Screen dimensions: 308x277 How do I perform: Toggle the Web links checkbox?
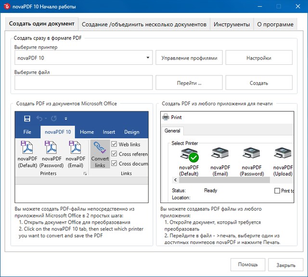click(x=114, y=145)
